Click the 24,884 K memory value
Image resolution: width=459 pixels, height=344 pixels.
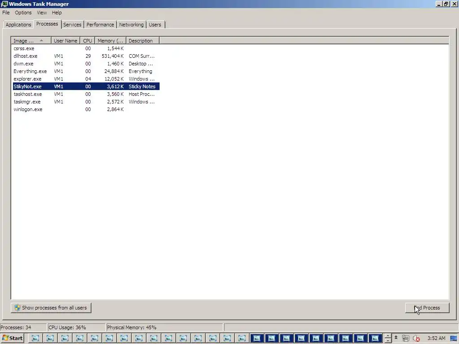point(114,71)
